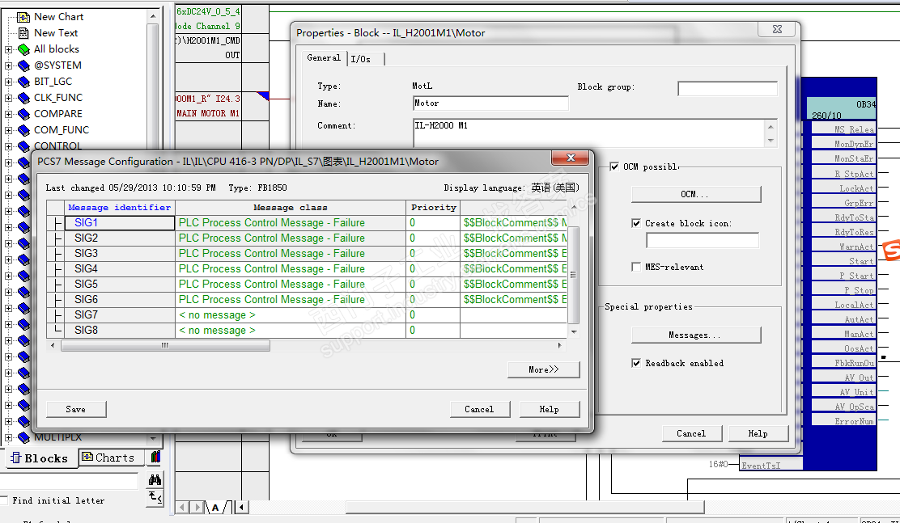This screenshot has height=523, width=900.
Task: Select the SIG3 message identifier row
Action: click(x=120, y=254)
